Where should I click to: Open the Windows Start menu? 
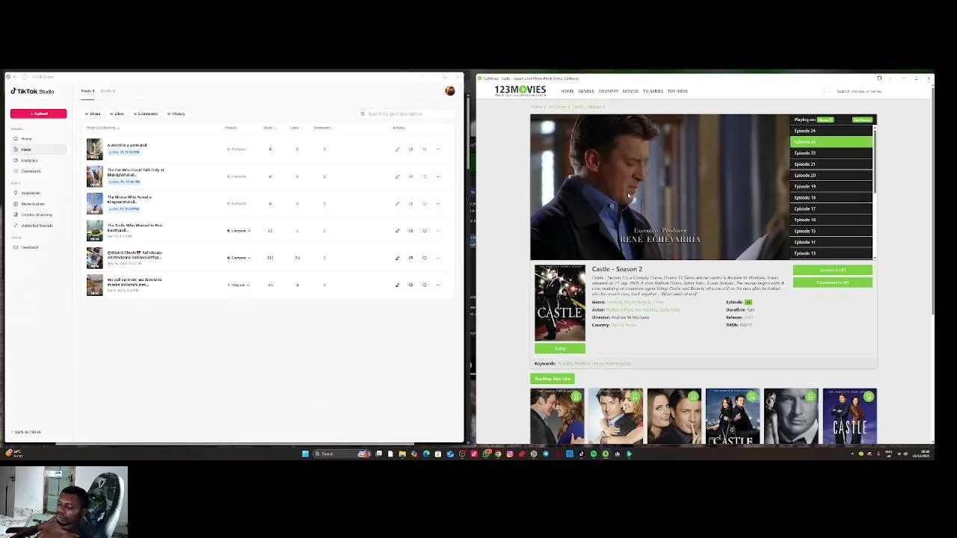305,454
